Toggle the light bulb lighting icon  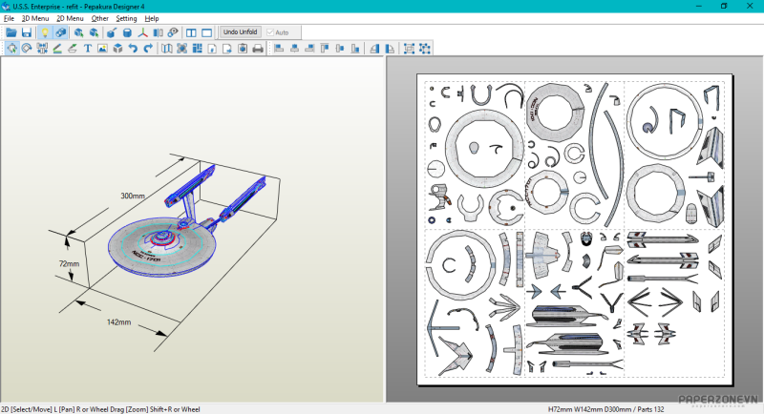(44, 32)
